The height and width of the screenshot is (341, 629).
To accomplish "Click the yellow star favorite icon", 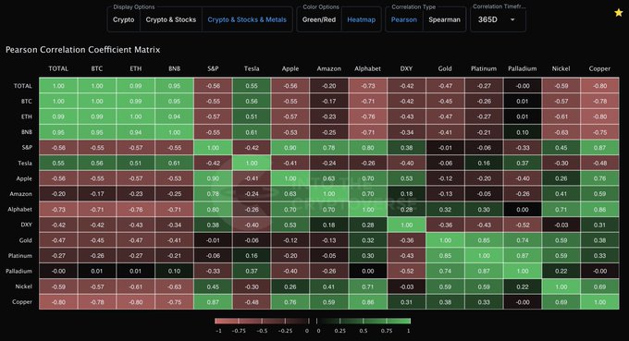I will point(619,13).
